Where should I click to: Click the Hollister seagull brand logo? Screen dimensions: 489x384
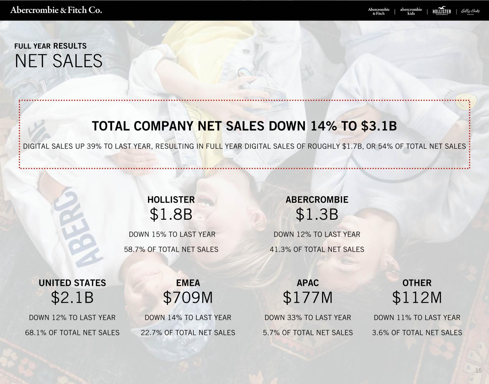click(442, 11)
